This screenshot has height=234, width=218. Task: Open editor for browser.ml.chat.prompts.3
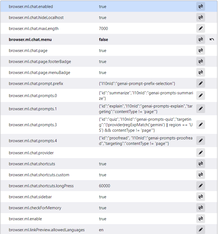201,125
